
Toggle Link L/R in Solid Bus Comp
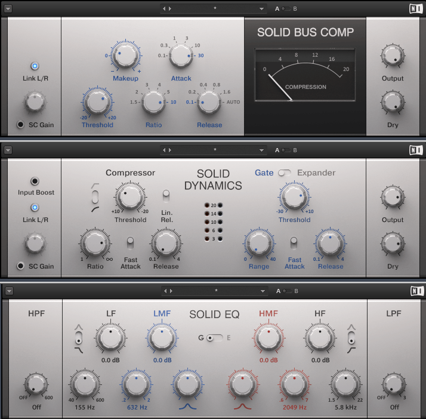pyautogui.click(x=35, y=66)
